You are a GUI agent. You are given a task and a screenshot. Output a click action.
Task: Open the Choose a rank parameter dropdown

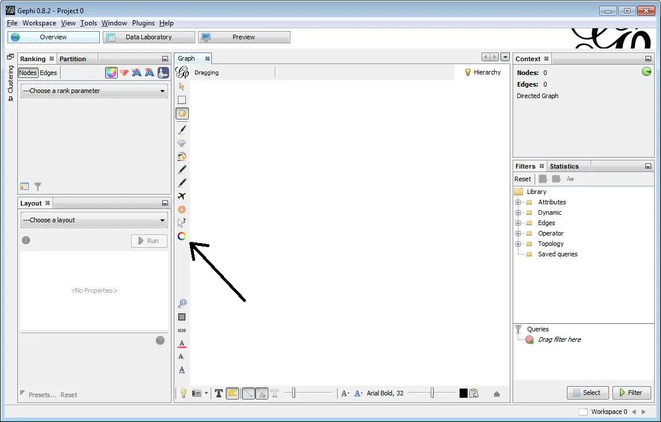94,91
